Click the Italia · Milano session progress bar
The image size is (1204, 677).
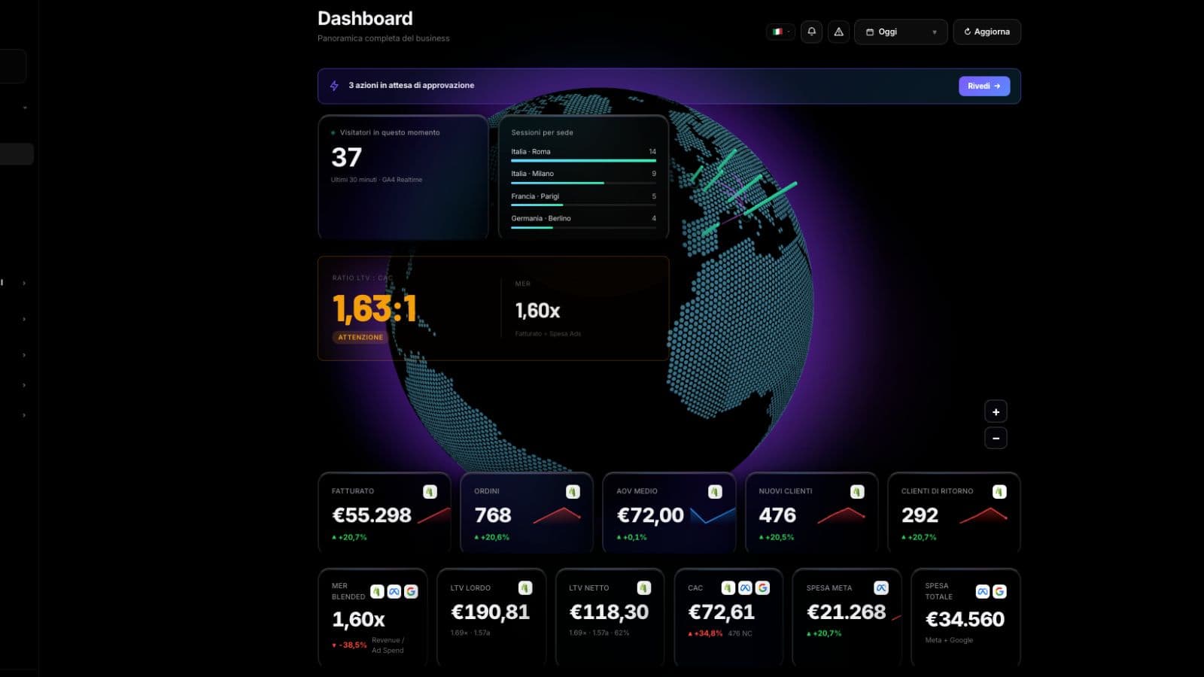[x=584, y=183]
